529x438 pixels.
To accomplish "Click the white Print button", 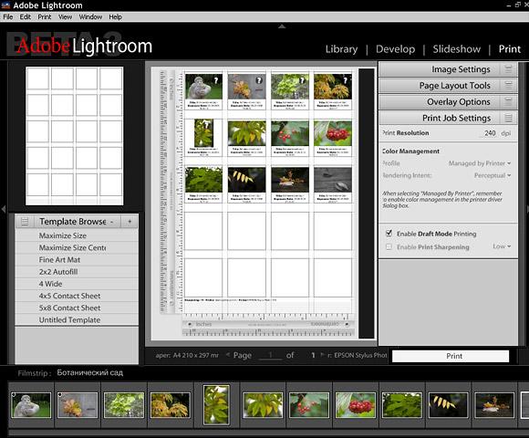I will (451, 356).
